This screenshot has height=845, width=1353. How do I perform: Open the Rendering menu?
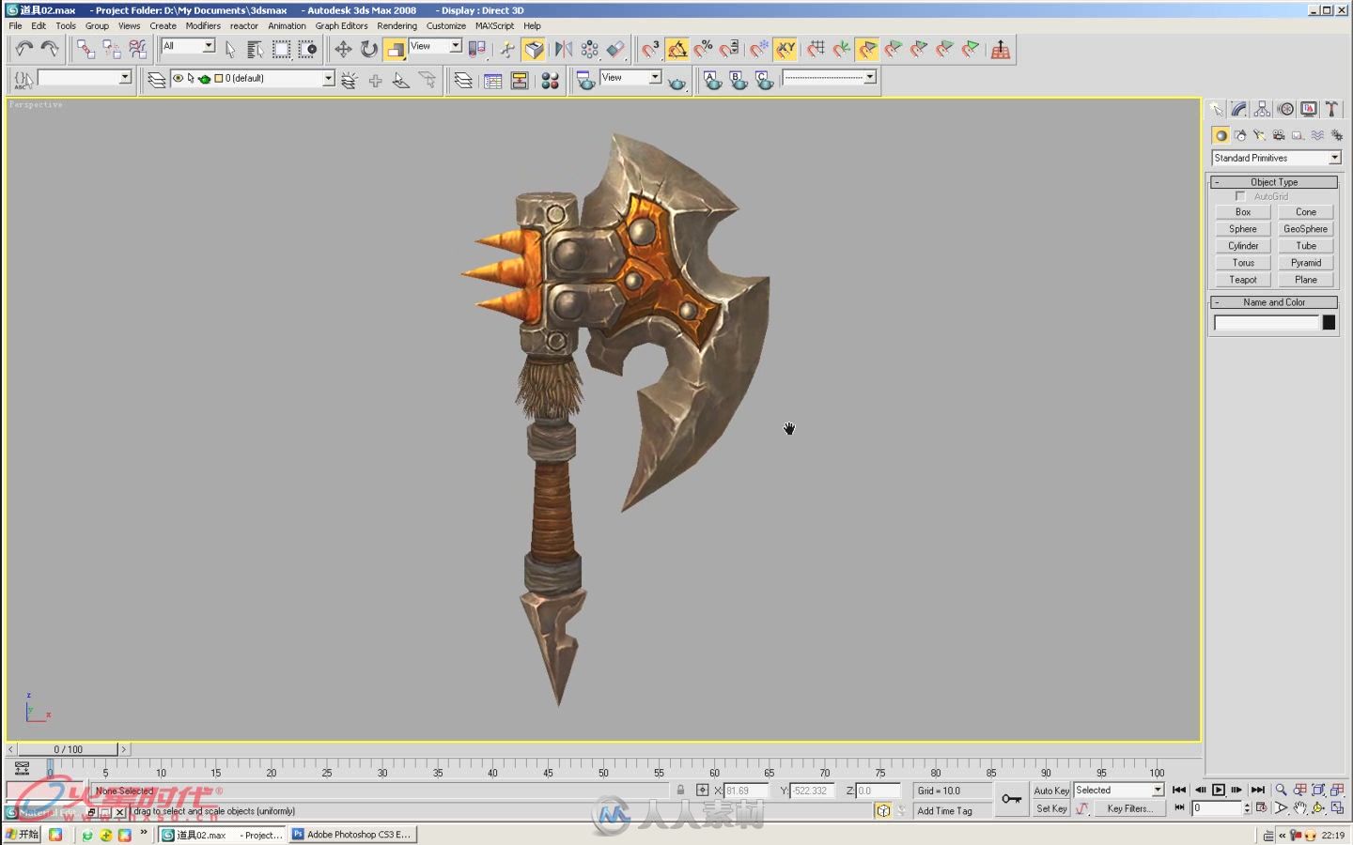click(397, 25)
